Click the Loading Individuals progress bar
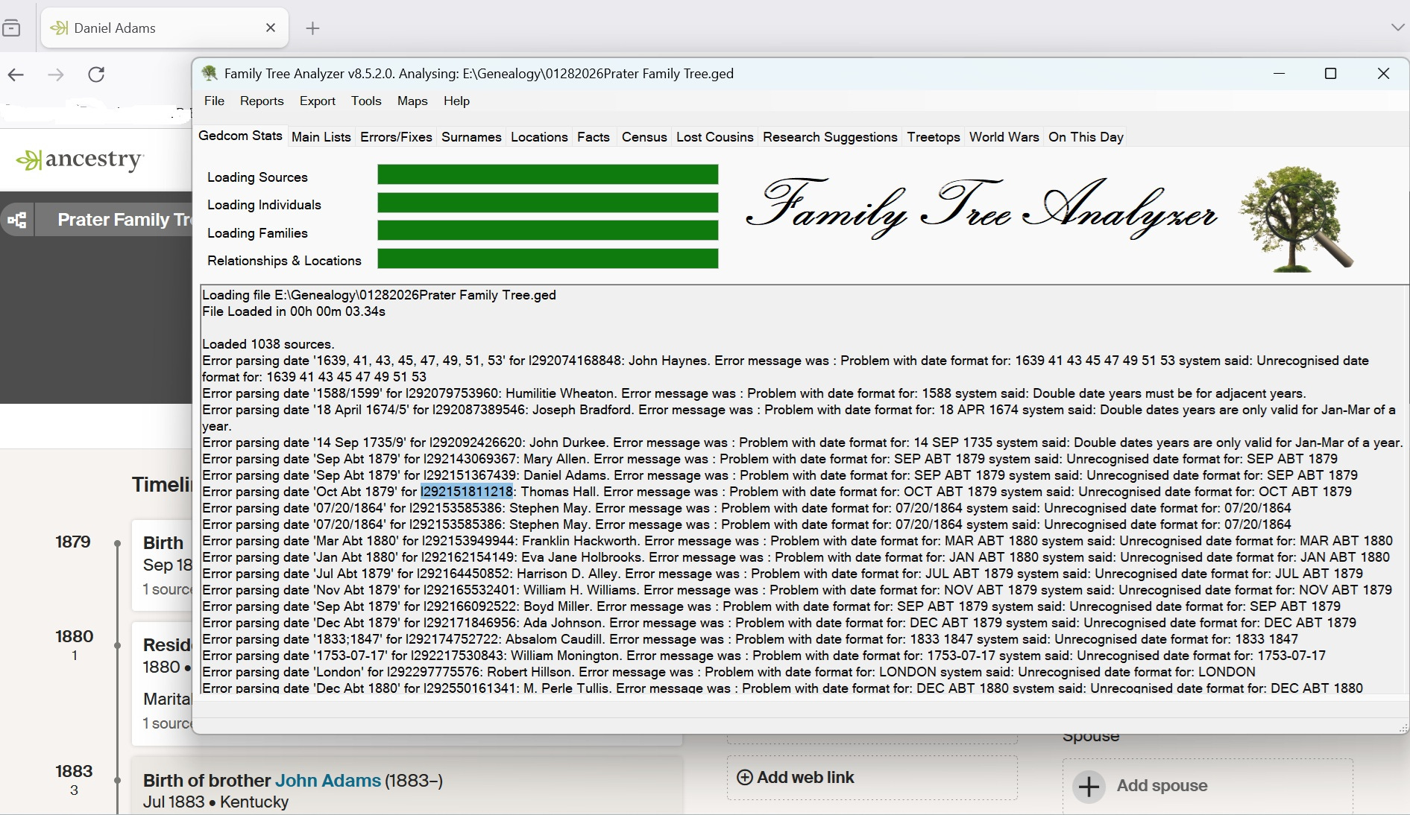Screen dimensions: 1410x815 [x=548, y=203]
